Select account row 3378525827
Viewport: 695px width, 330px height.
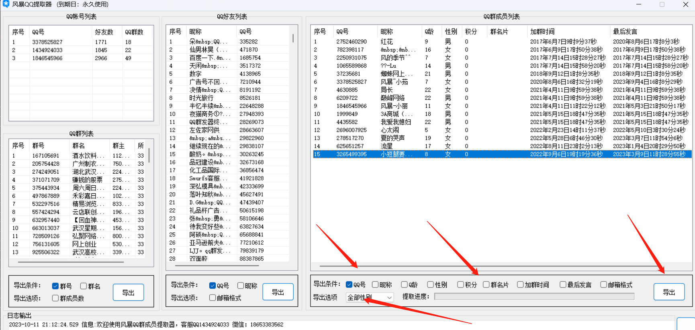click(81, 42)
